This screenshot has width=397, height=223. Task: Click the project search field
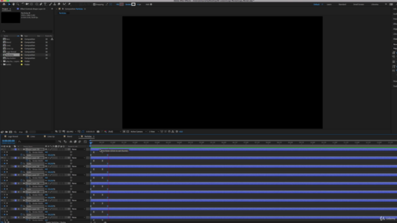click(x=27, y=32)
